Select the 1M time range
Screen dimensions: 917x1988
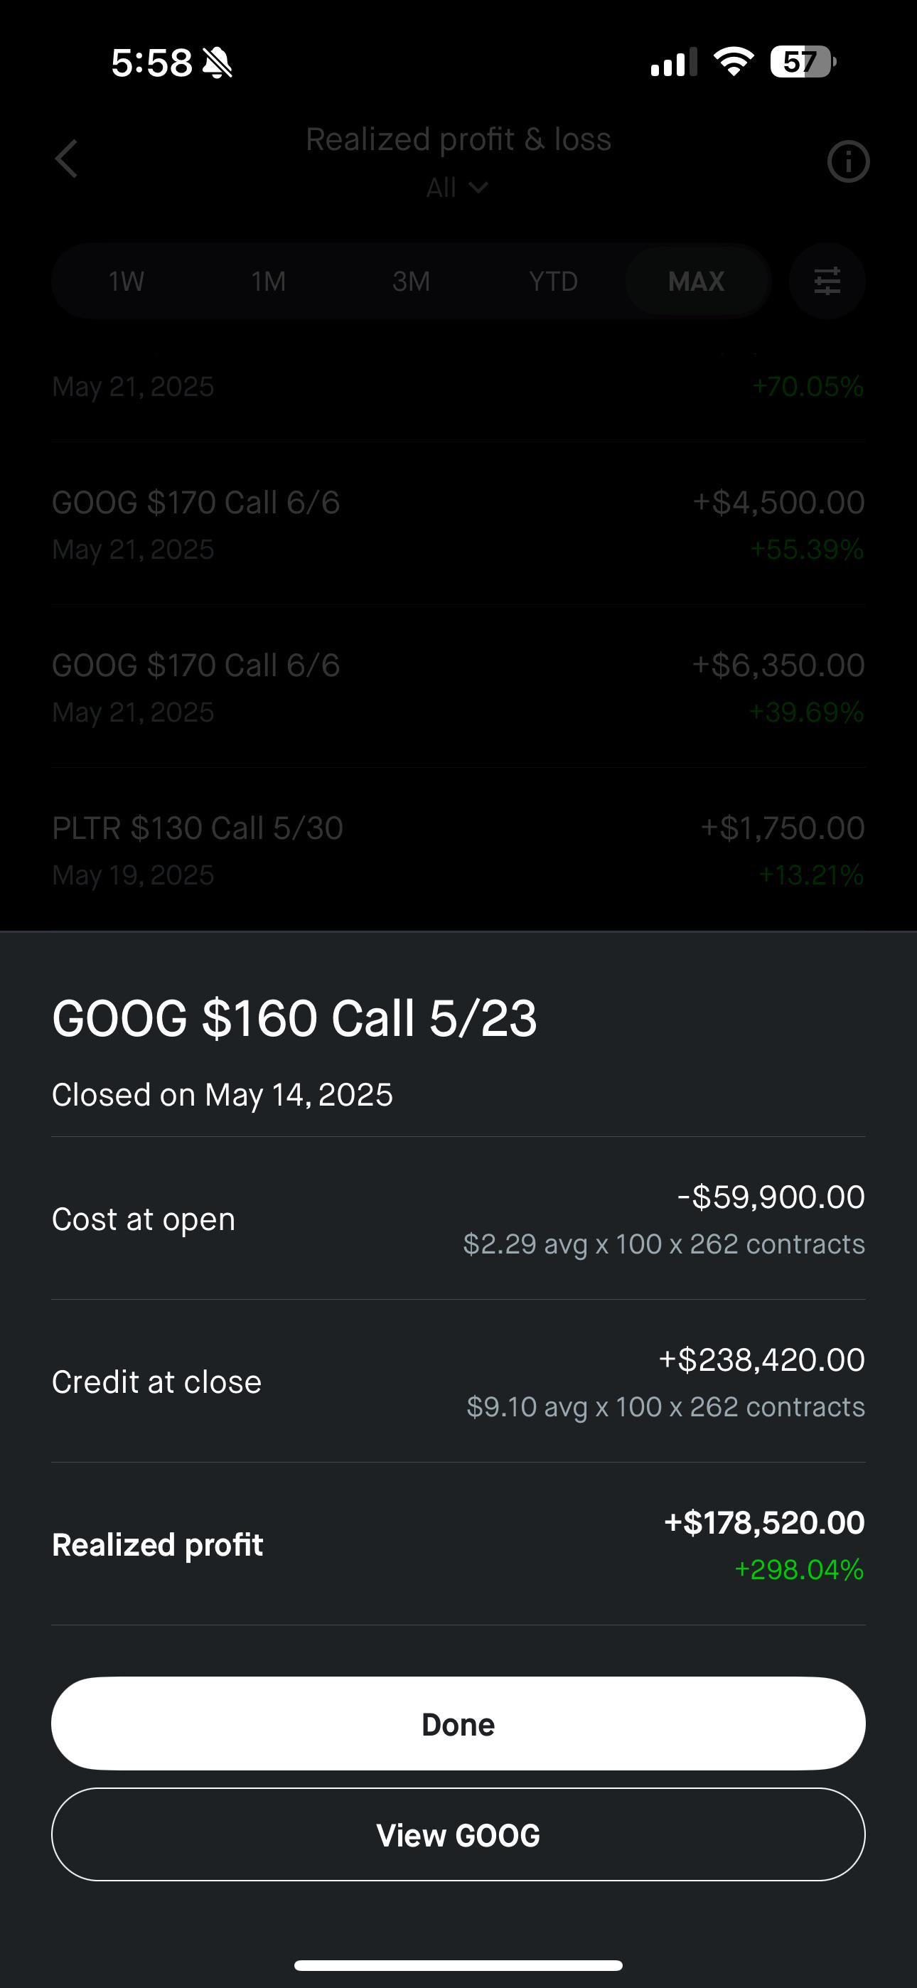[269, 281]
